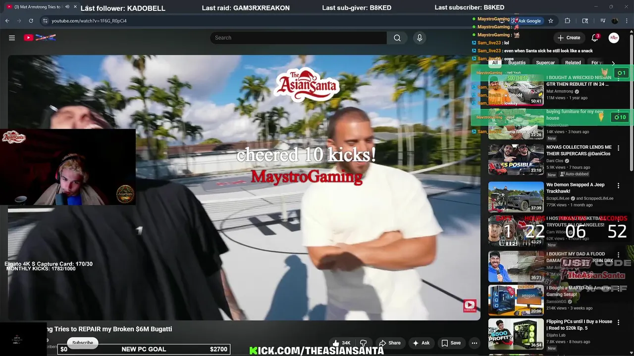Open the notifications bell
The height and width of the screenshot is (356, 634).
pyautogui.click(x=595, y=38)
